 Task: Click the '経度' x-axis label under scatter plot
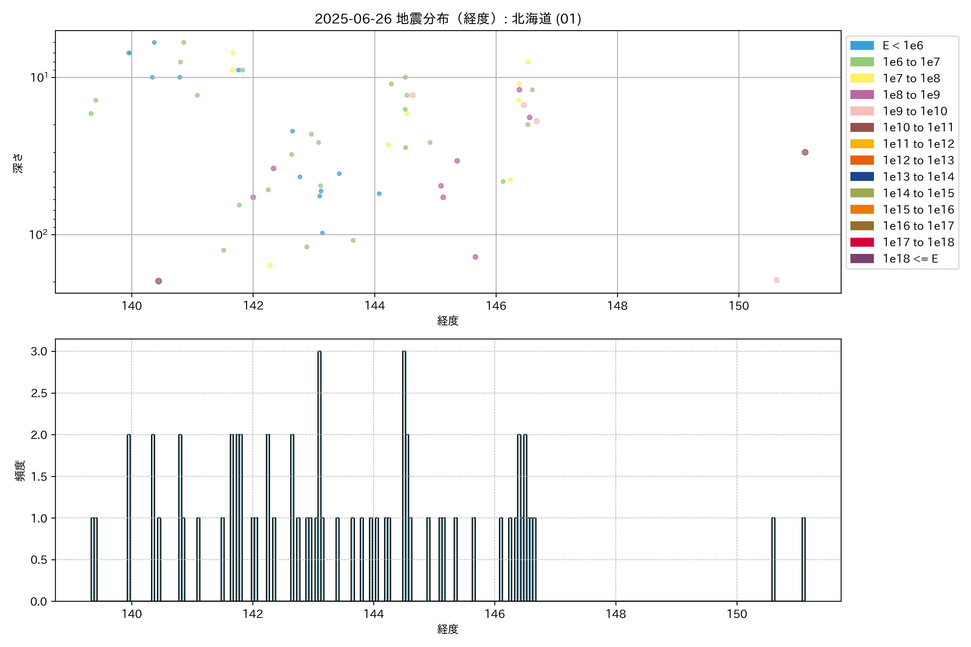447,321
